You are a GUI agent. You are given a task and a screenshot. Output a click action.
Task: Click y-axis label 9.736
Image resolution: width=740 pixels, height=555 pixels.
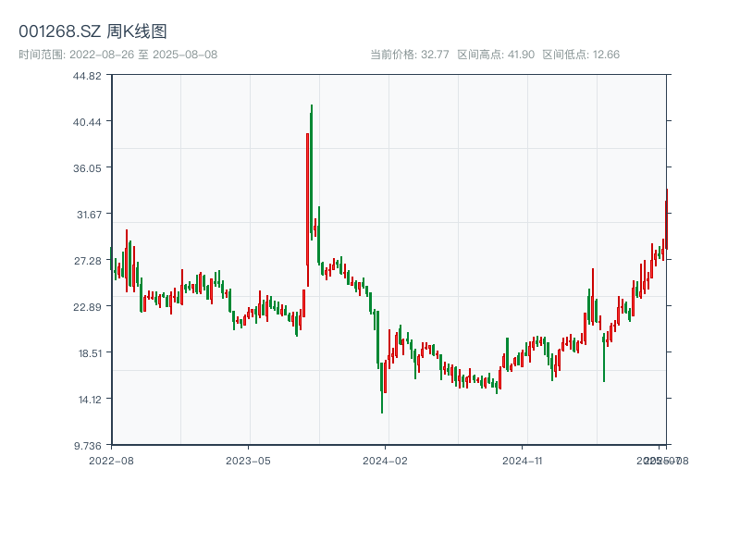coord(88,446)
